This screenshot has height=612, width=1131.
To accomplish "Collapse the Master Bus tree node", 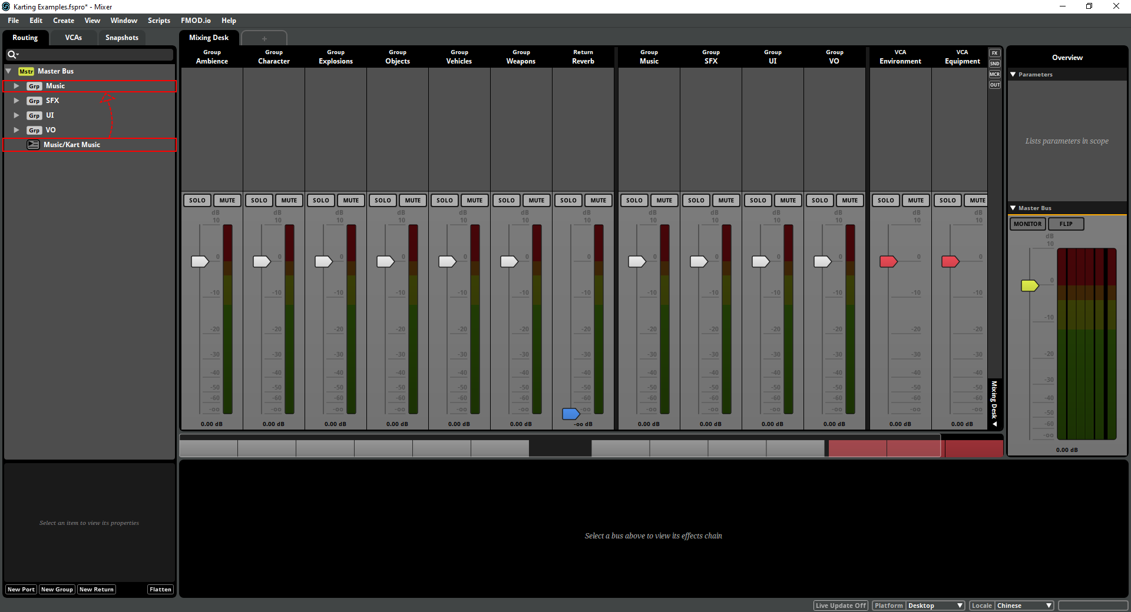I will 9,71.
